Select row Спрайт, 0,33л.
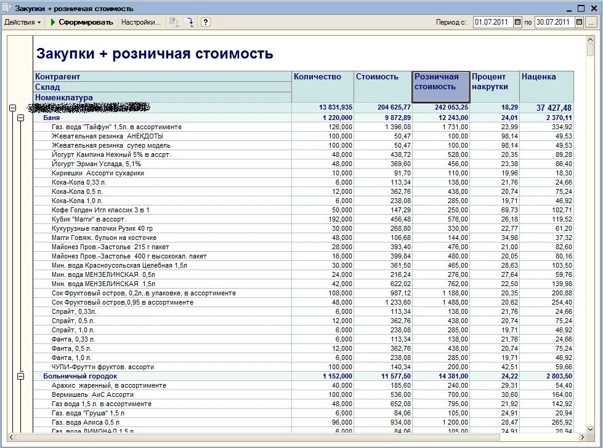 [303, 311]
